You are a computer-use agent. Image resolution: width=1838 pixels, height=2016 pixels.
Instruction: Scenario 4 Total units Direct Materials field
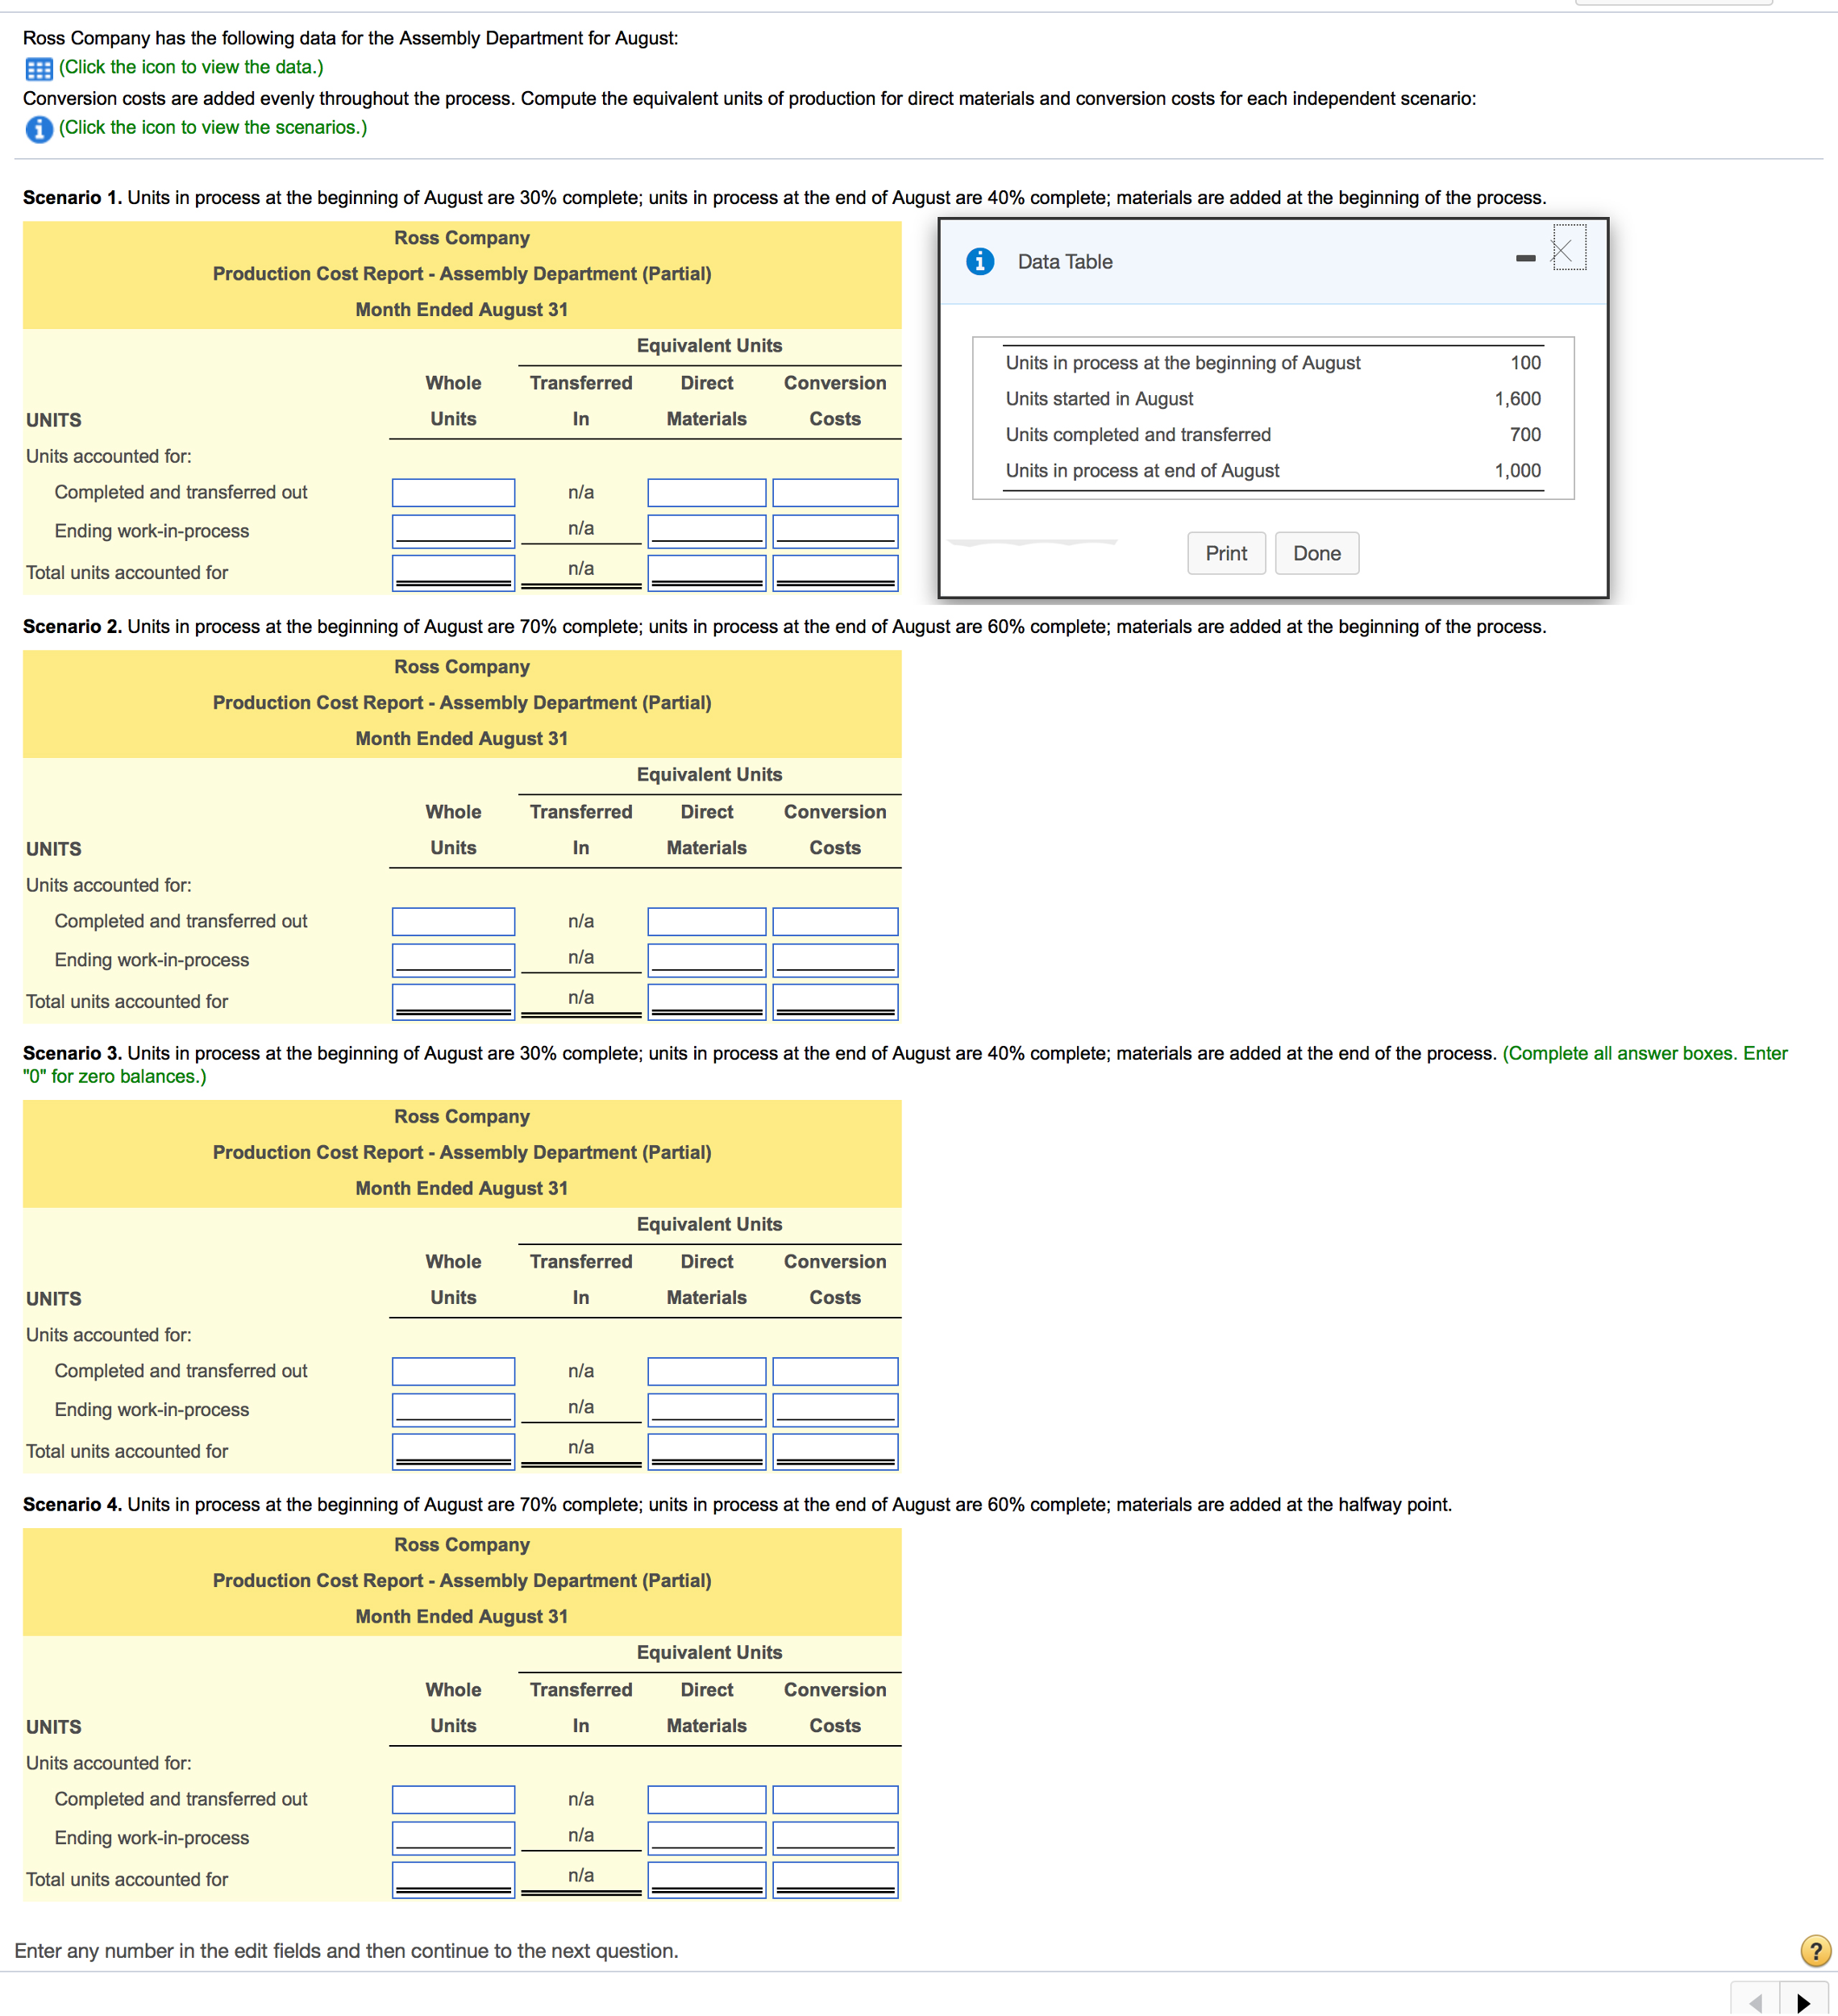pos(707,1880)
